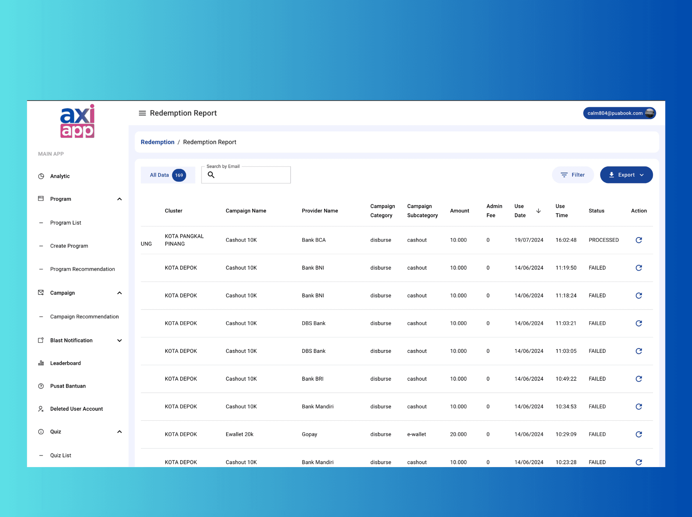Image resolution: width=692 pixels, height=517 pixels.
Task: Collapse the Campaign sidebar section
Action: pos(119,293)
